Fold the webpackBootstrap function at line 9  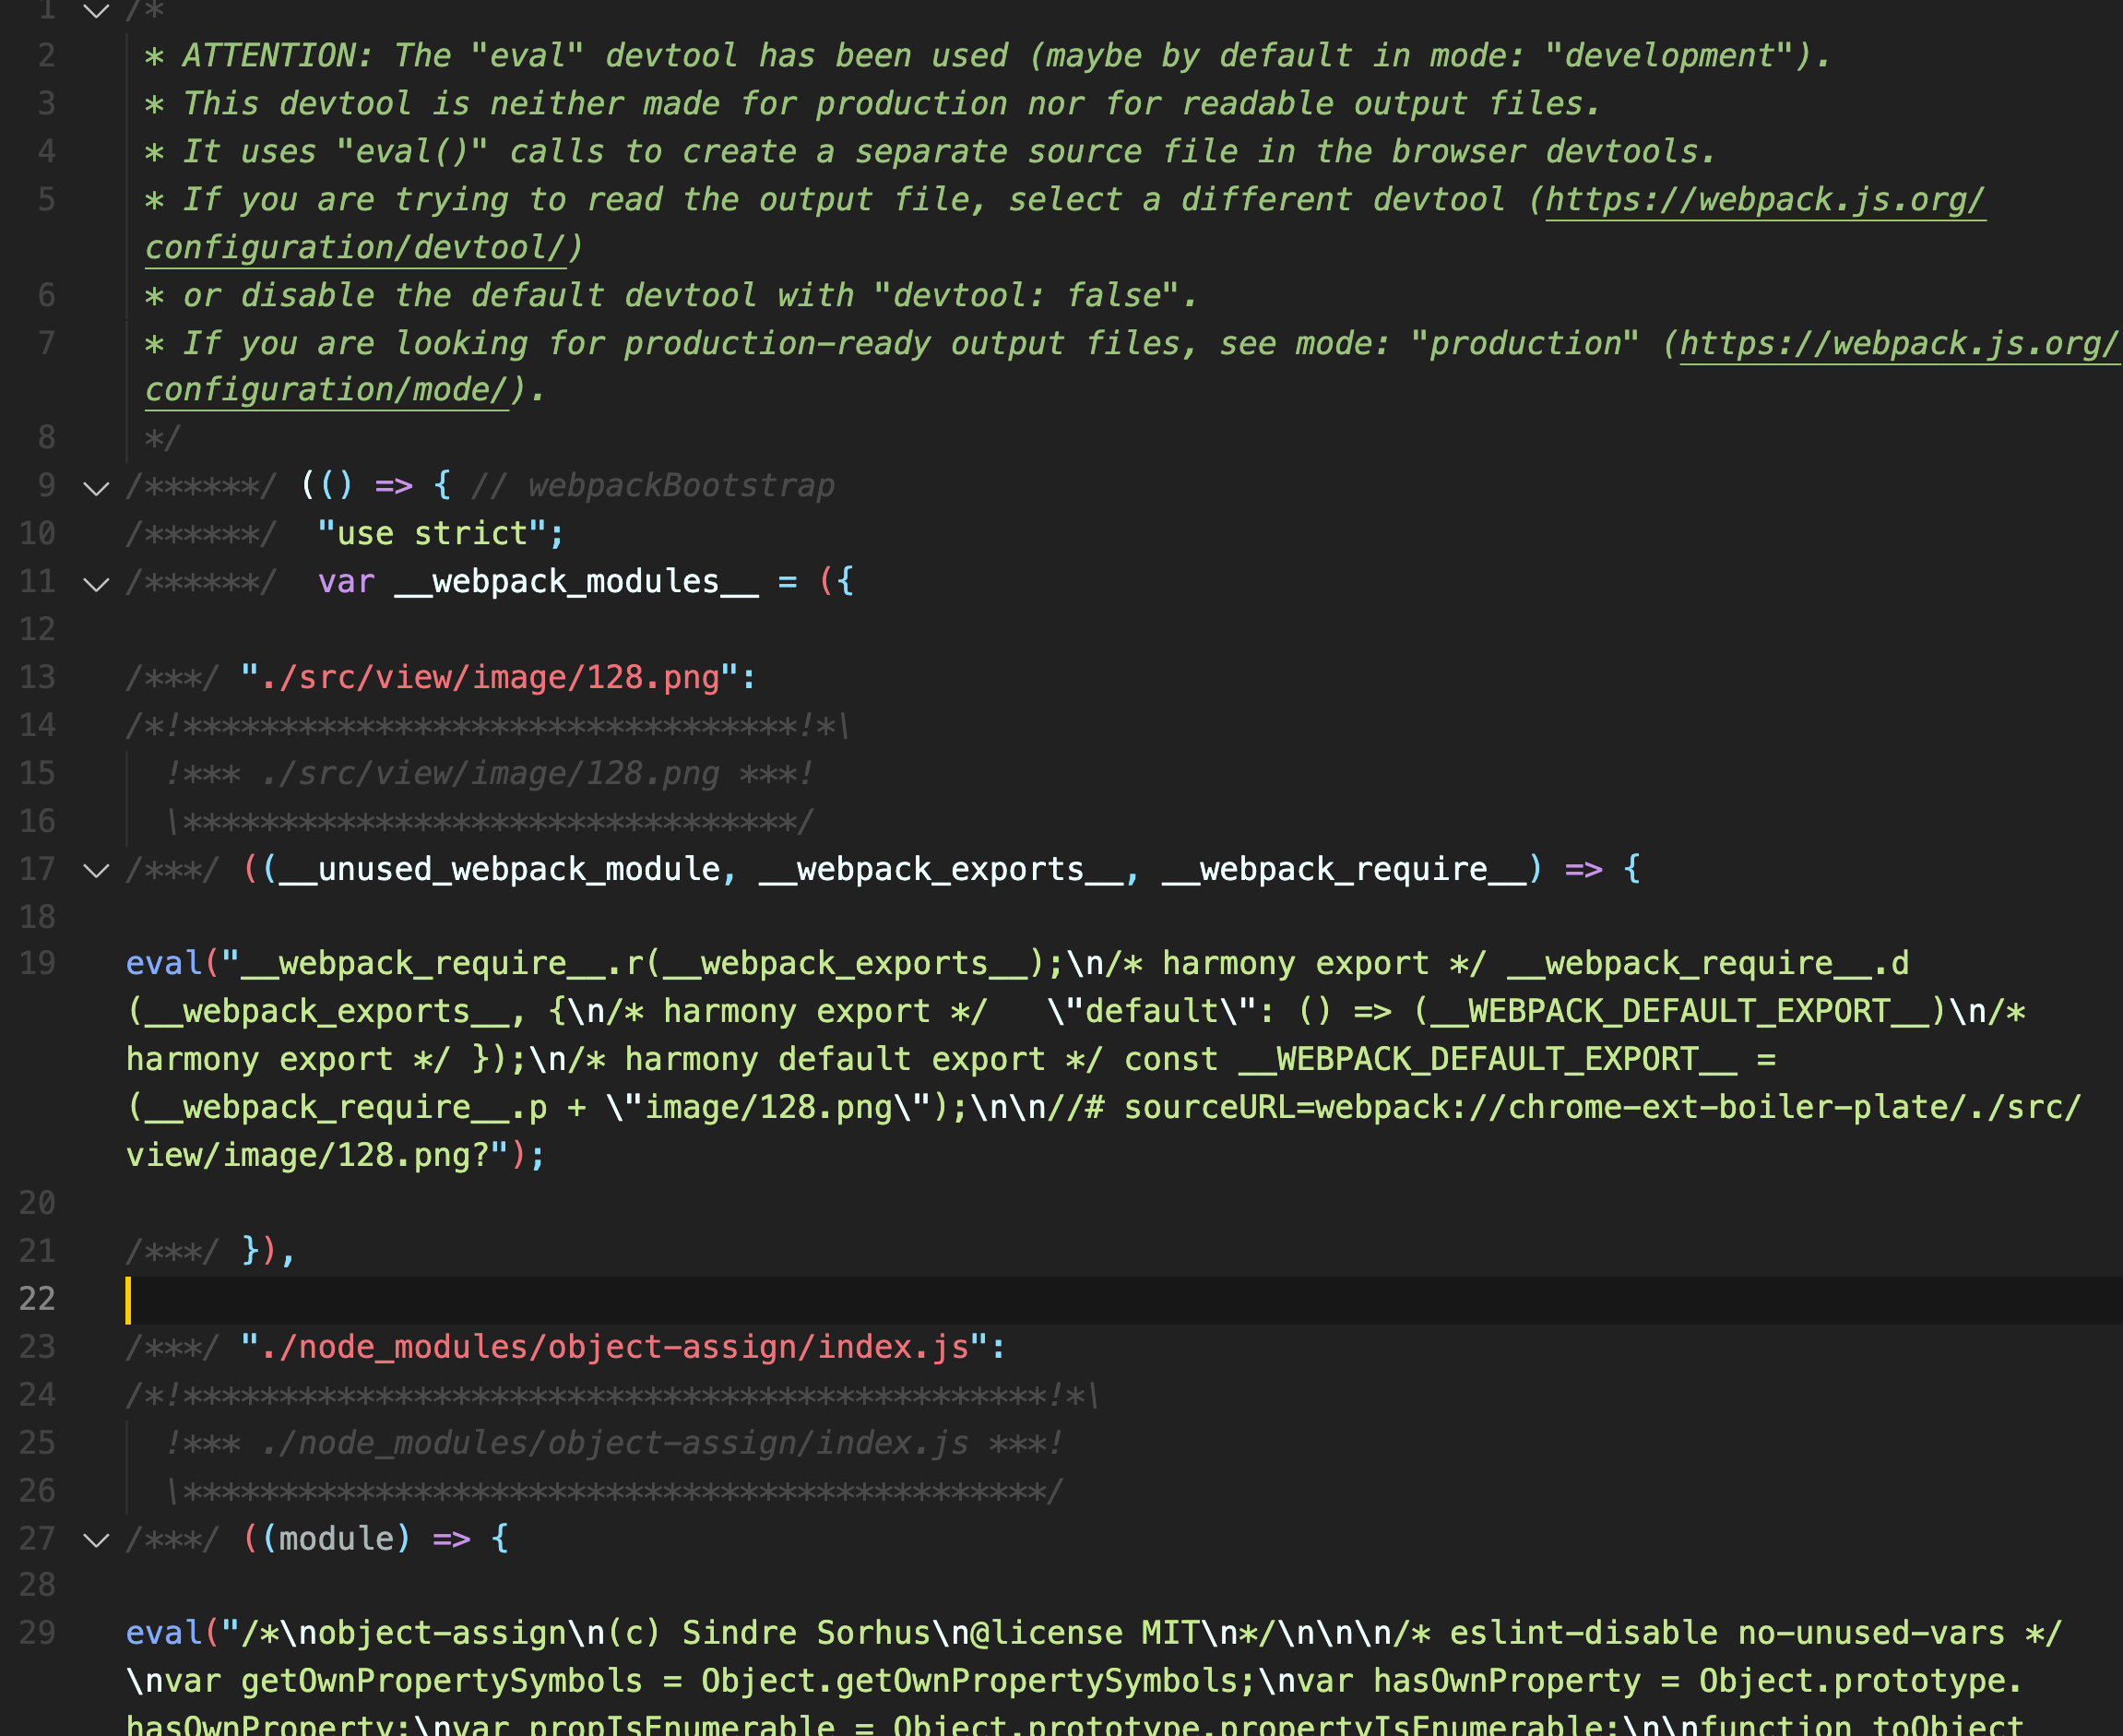(x=96, y=488)
